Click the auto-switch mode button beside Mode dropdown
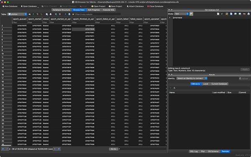251x157 pixels. (x=191, y=14)
